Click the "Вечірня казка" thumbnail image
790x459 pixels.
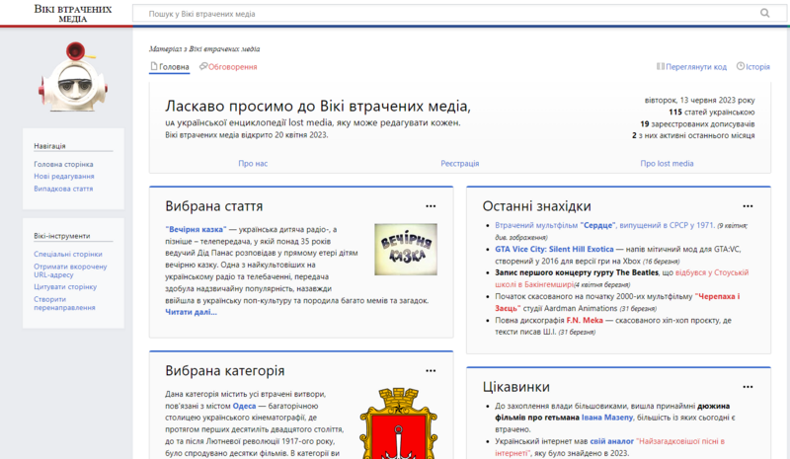click(x=406, y=250)
